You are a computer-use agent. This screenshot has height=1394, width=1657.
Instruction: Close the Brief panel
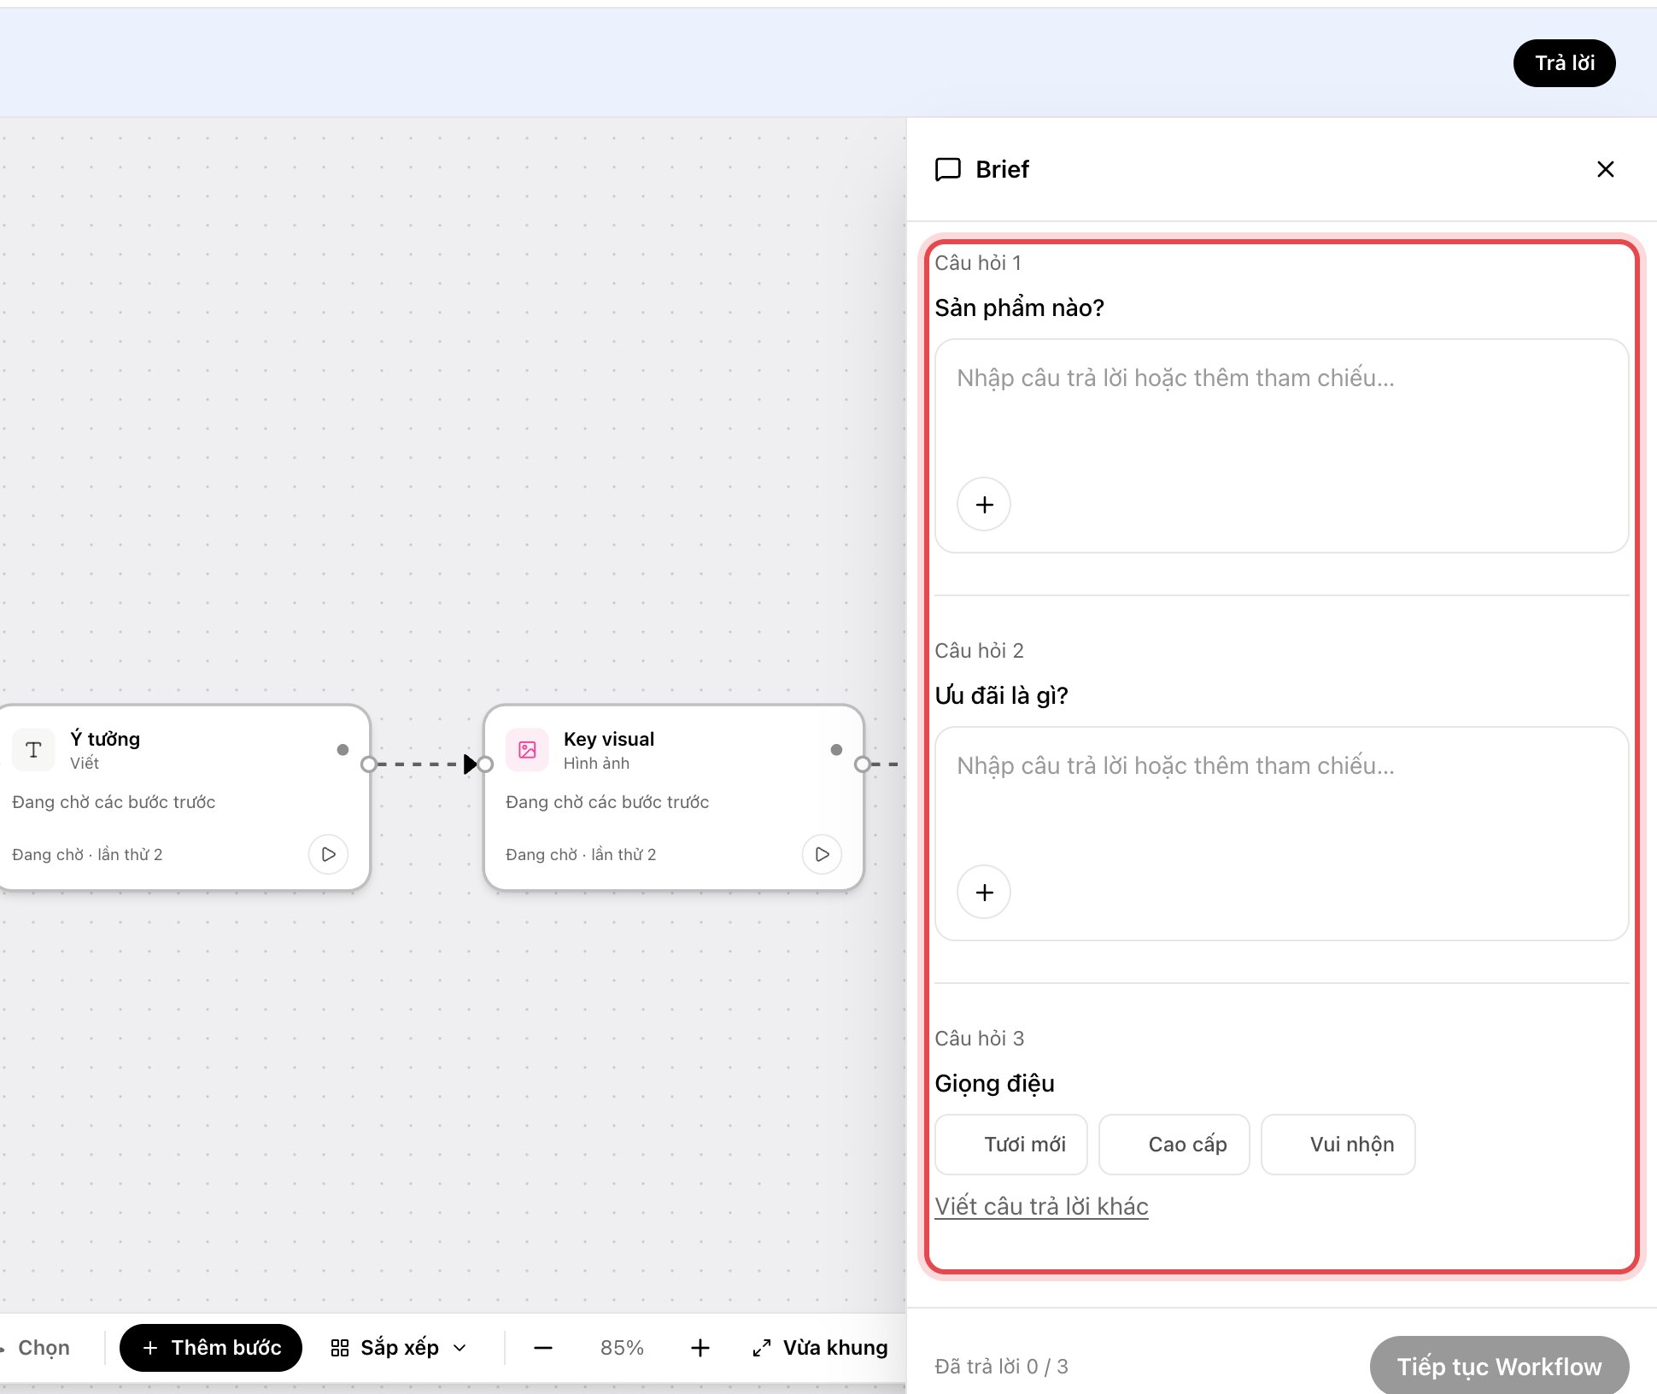(1605, 169)
